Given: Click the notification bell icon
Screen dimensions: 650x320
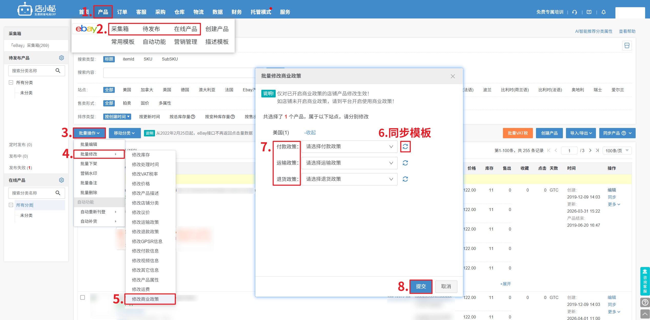Looking at the screenshot, I should tap(604, 12).
